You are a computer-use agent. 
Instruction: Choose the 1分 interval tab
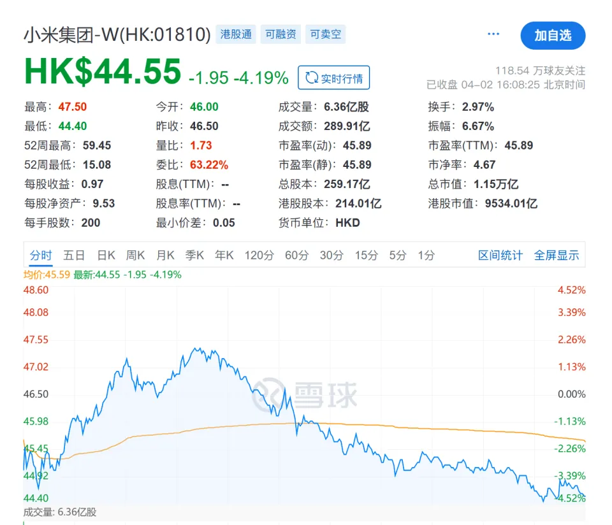coord(426,255)
